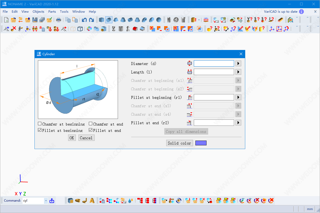Viewport: 320px width, 213px height.
Task: Uncheck Fillet at beginning checkbox
Action: coord(40,130)
